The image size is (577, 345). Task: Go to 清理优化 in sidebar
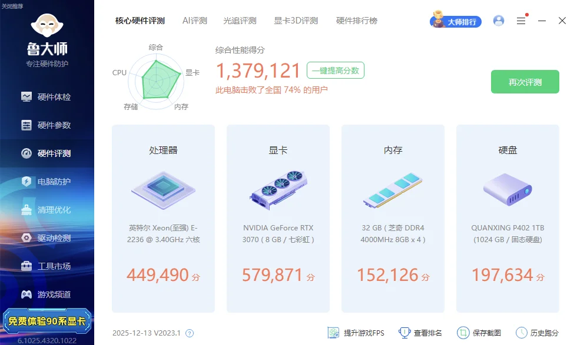[47, 210]
